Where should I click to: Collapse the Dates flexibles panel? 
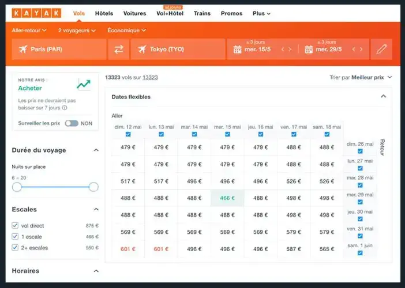[x=383, y=97]
